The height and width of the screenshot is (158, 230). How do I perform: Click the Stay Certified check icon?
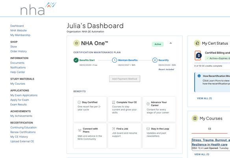pos(79,102)
